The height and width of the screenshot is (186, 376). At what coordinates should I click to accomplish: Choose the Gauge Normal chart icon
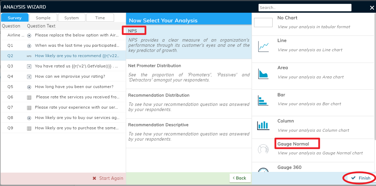(263, 149)
